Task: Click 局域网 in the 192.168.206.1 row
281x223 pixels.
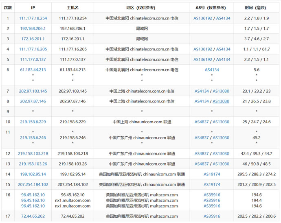Action: (142, 28)
